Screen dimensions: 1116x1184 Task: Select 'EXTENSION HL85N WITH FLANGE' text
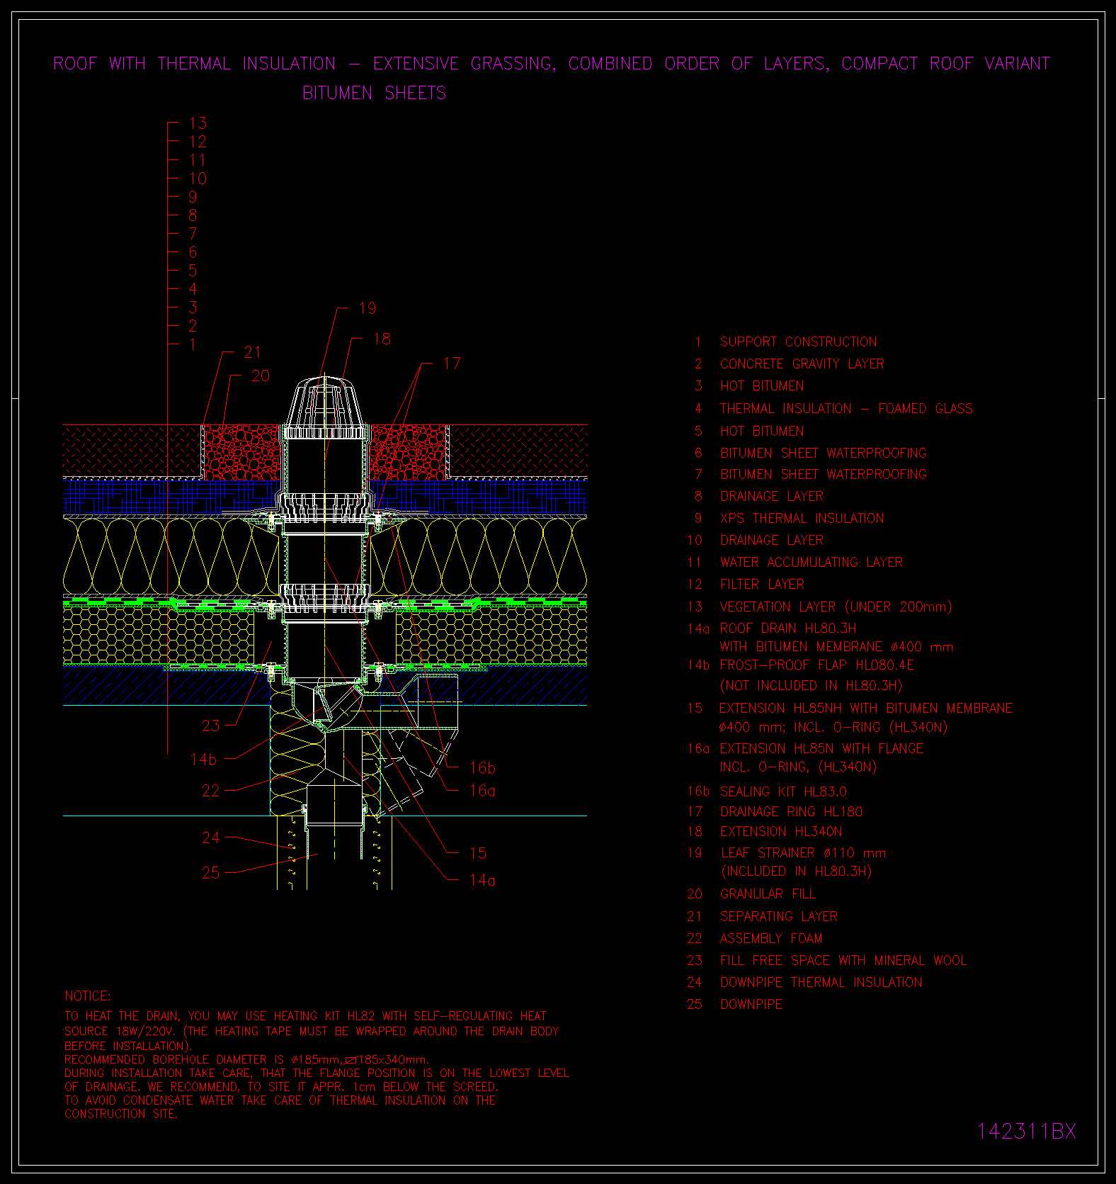[x=821, y=749]
